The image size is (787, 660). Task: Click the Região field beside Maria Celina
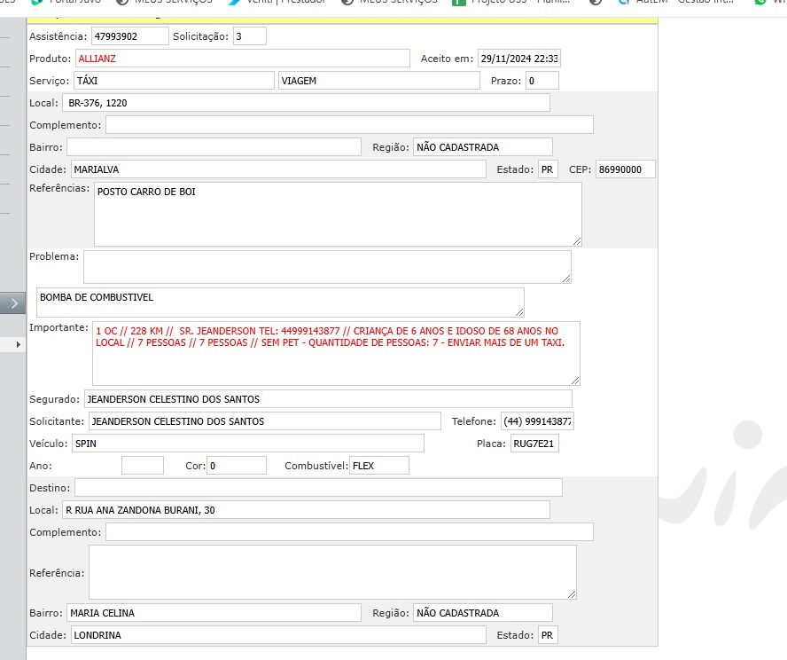(483, 612)
